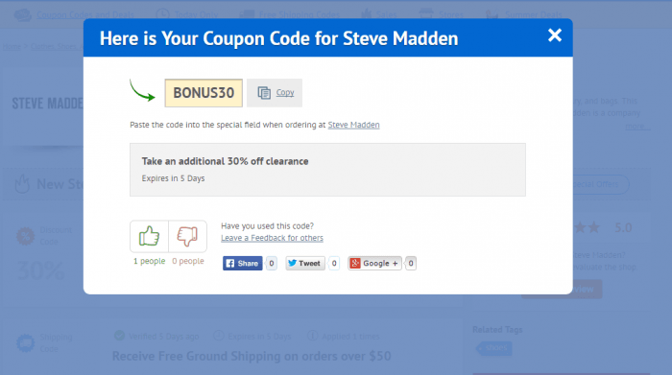Click the Tweet count bubble

tap(334, 264)
